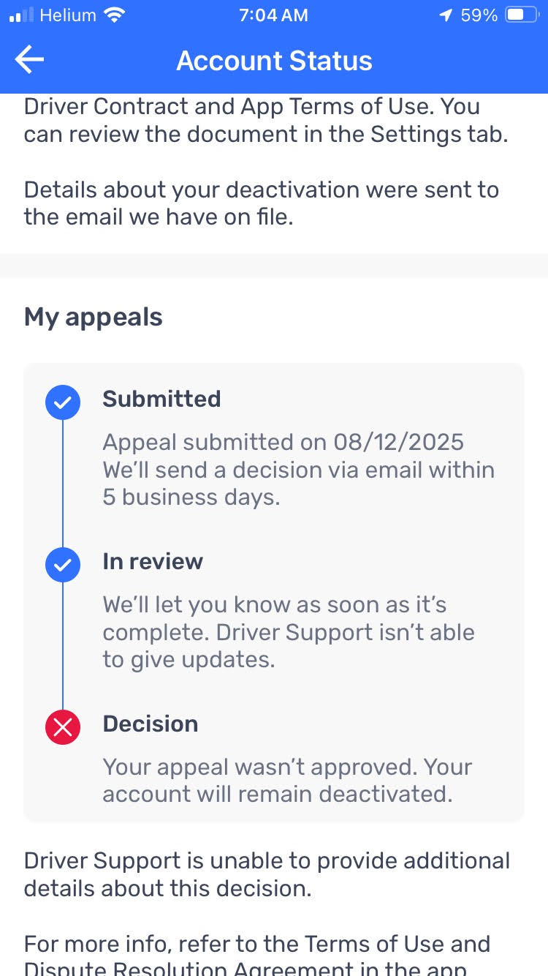This screenshot has width=548, height=976.
Task: Tap the Terms of Use and Dispute Resolution text
Action: 256,956
